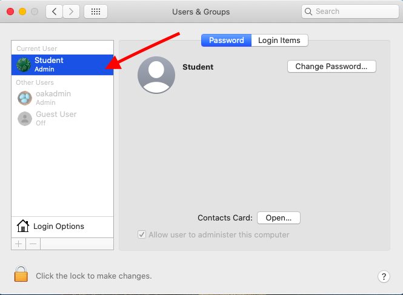Select Guest User in the list

coord(62,119)
